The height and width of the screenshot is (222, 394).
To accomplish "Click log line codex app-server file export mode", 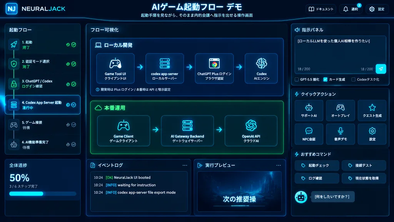I will tap(135, 193).
